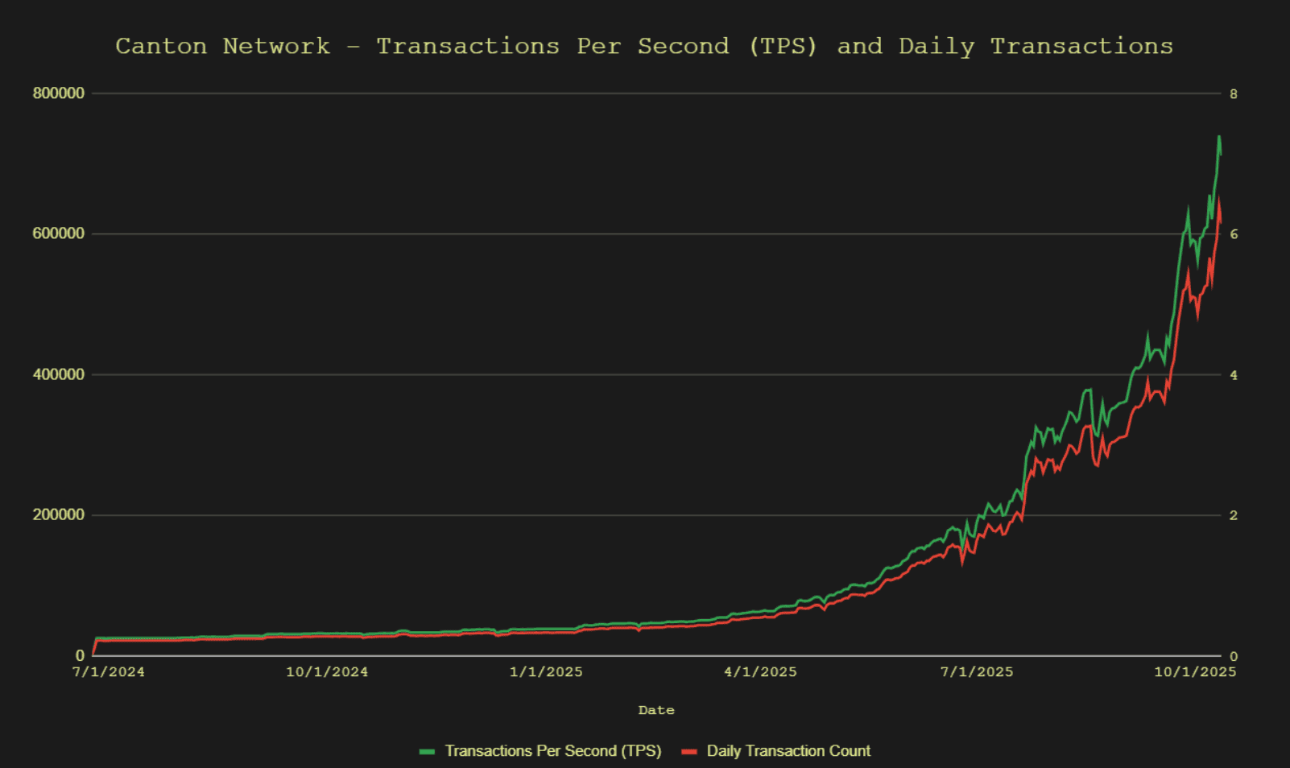The height and width of the screenshot is (768, 1290).
Task: Click the Canton Network chart title
Action: click(x=644, y=46)
